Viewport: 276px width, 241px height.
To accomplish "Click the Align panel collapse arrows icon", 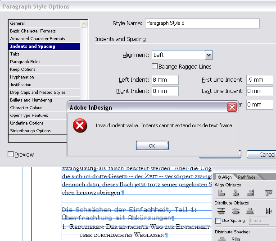I will click(x=219, y=177).
